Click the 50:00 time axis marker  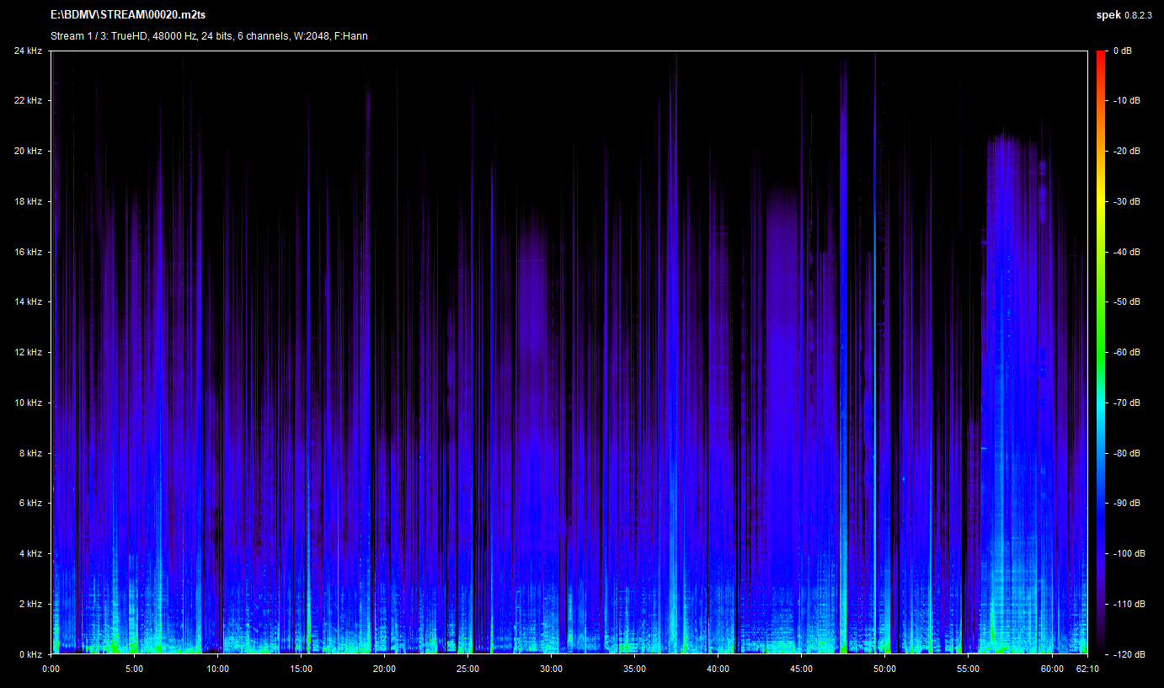click(x=884, y=669)
